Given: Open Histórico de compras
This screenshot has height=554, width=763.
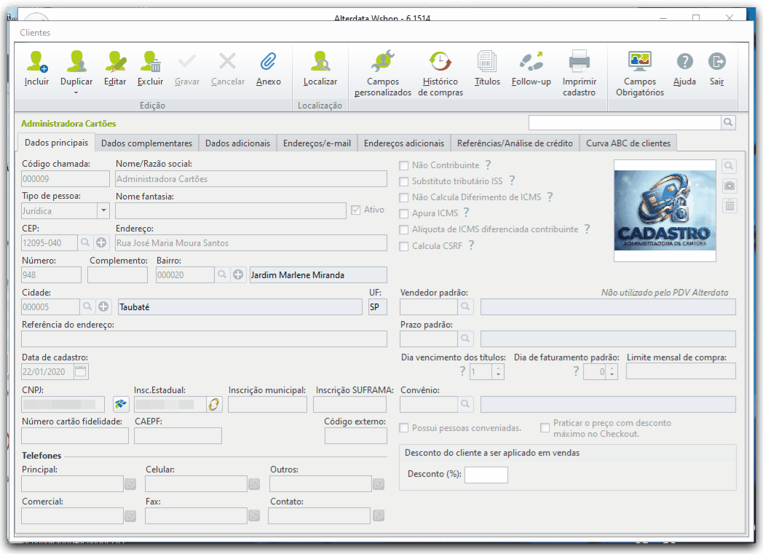Looking at the screenshot, I should [x=440, y=62].
